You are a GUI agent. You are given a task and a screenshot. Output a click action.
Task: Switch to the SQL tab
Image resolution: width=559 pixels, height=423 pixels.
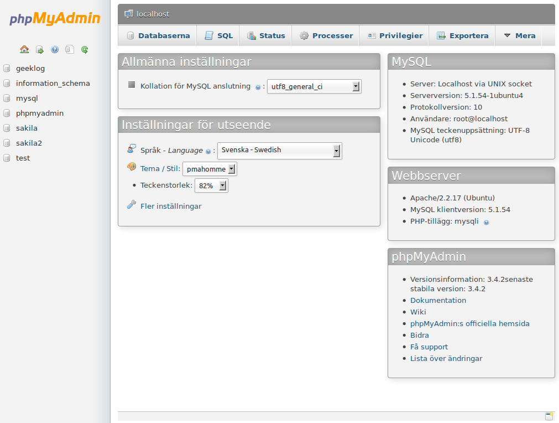pyautogui.click(x=218, y=35)
